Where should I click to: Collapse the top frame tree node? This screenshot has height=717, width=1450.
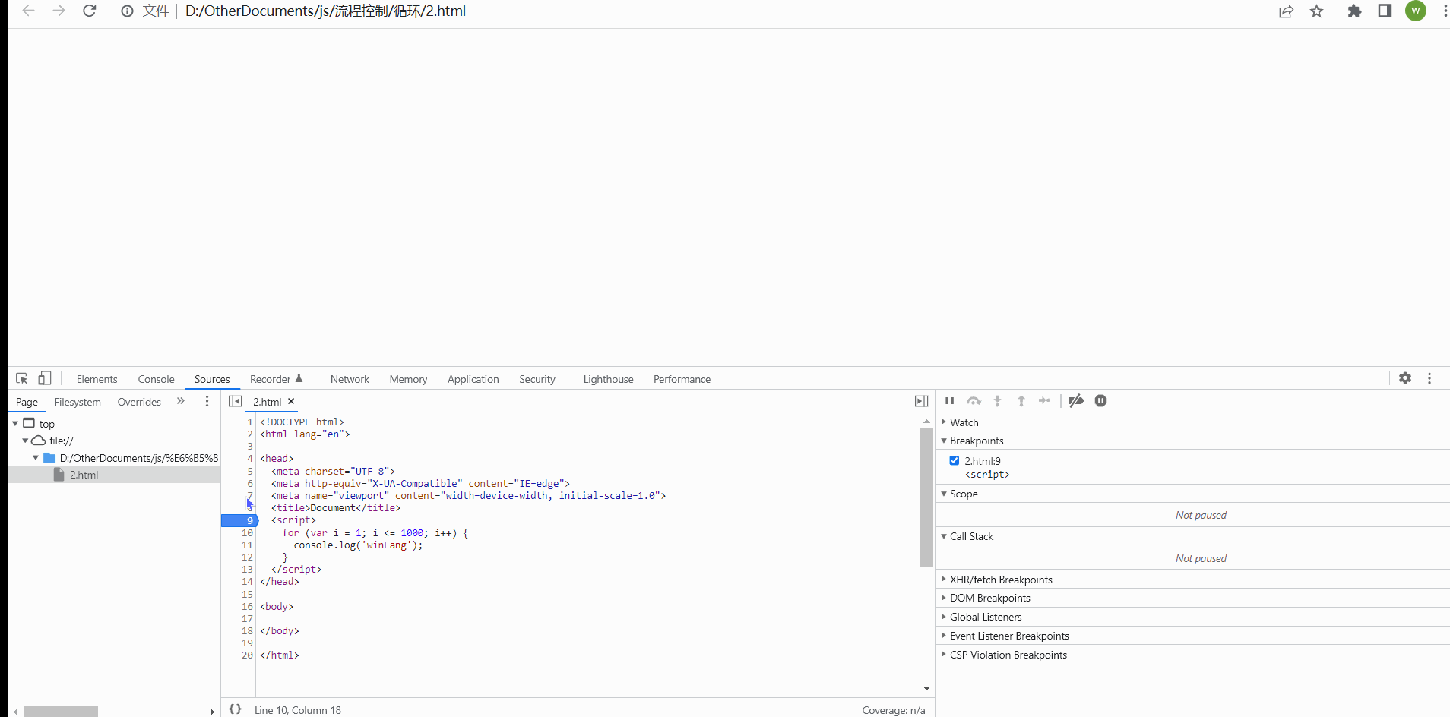[15, 423]
